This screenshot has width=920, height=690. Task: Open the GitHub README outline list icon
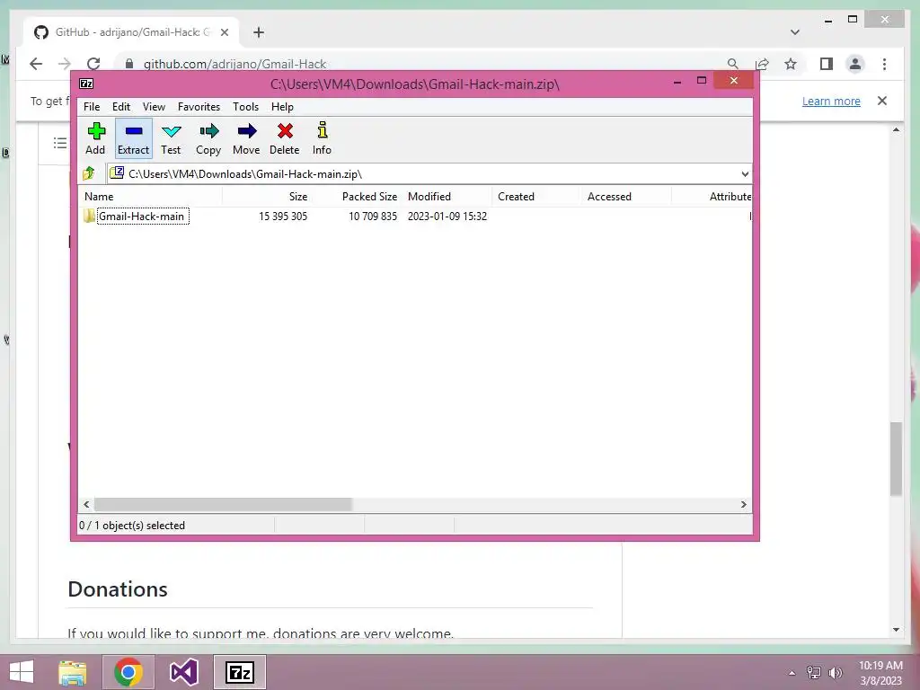(60, 143)
